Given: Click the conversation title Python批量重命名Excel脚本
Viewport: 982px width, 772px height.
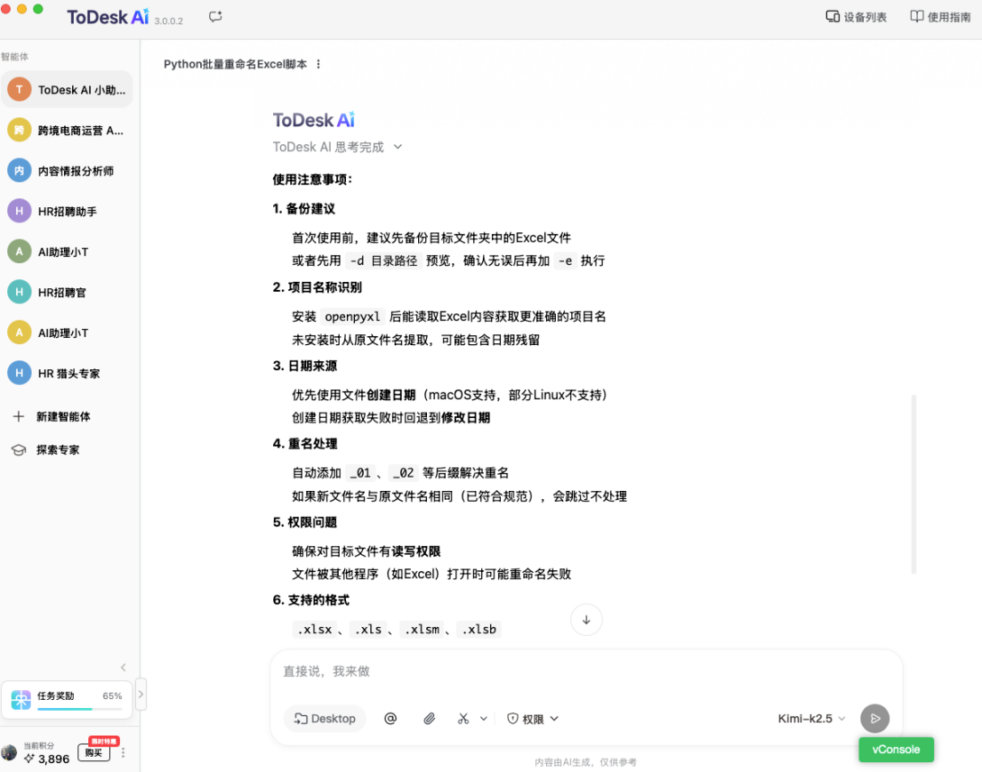Looking at the screenshot, I should [236, 64].
